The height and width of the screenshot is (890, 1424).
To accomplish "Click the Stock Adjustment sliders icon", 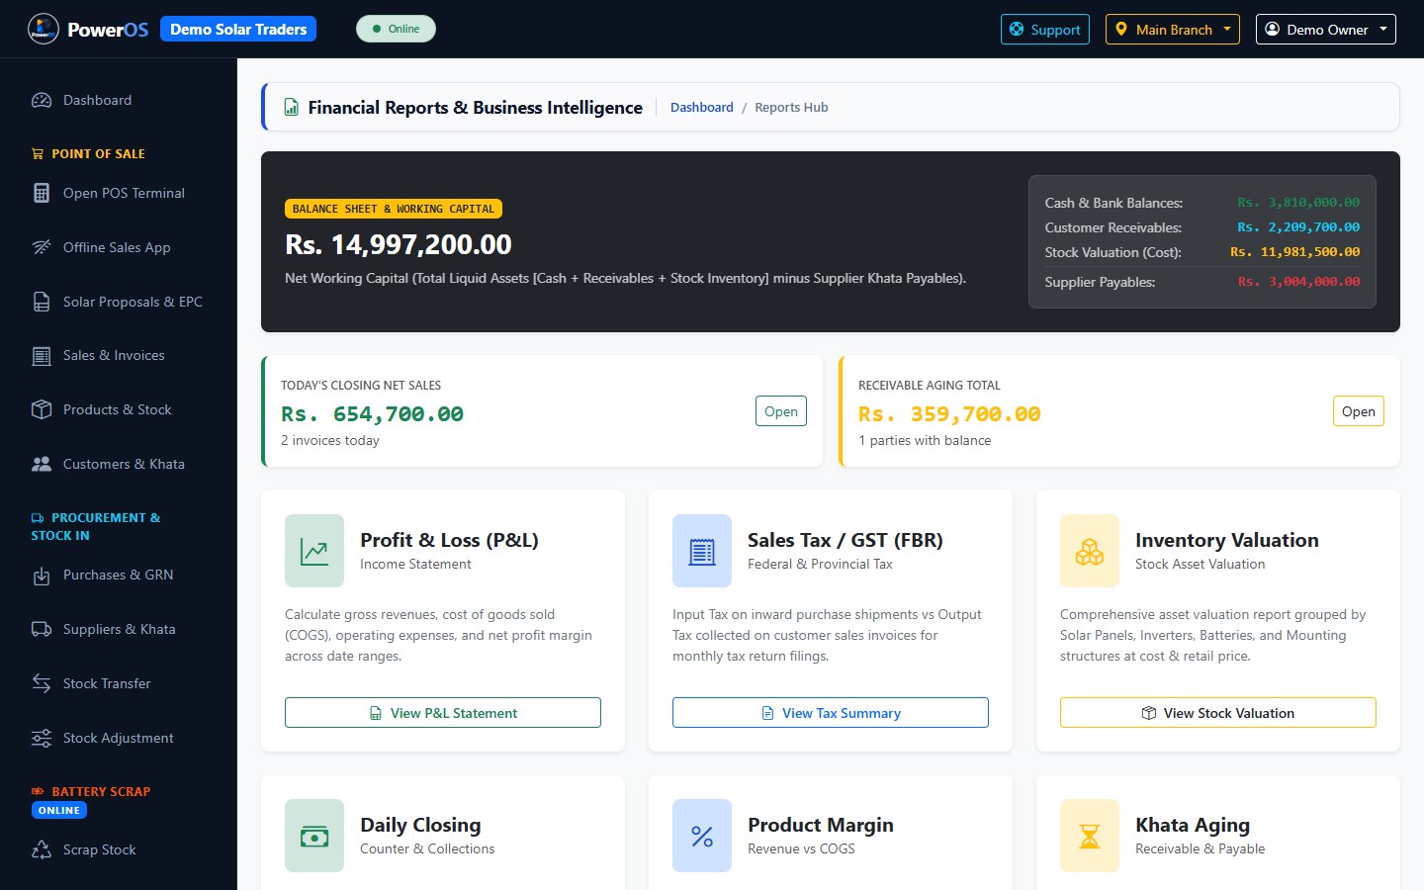I will (x=42, y=739).
